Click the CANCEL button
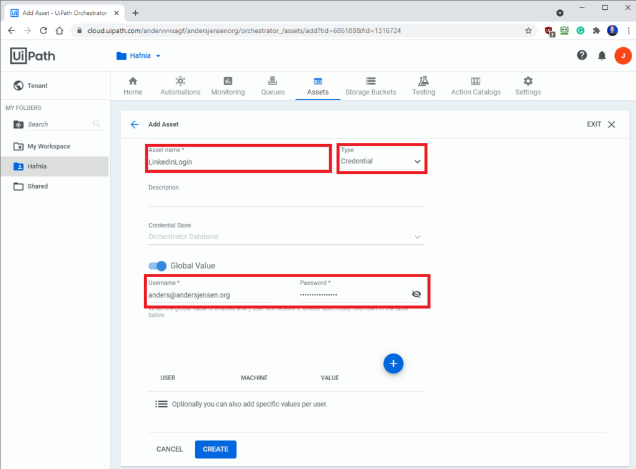Image resolution: width=636 pixels, height=469 pixels. (x=170, y=449)
